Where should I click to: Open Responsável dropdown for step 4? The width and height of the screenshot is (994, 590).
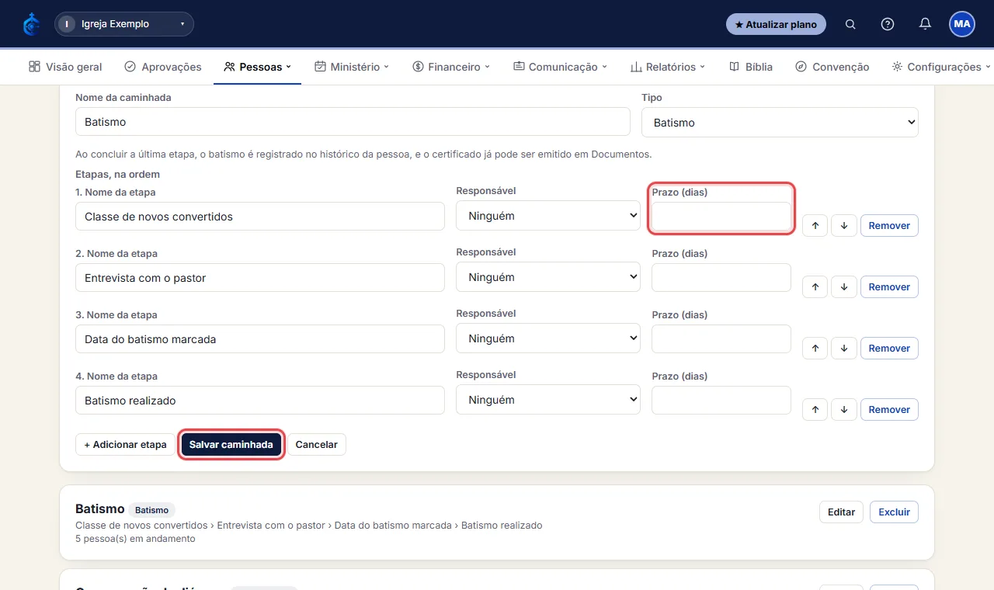[x=548, y=400]
